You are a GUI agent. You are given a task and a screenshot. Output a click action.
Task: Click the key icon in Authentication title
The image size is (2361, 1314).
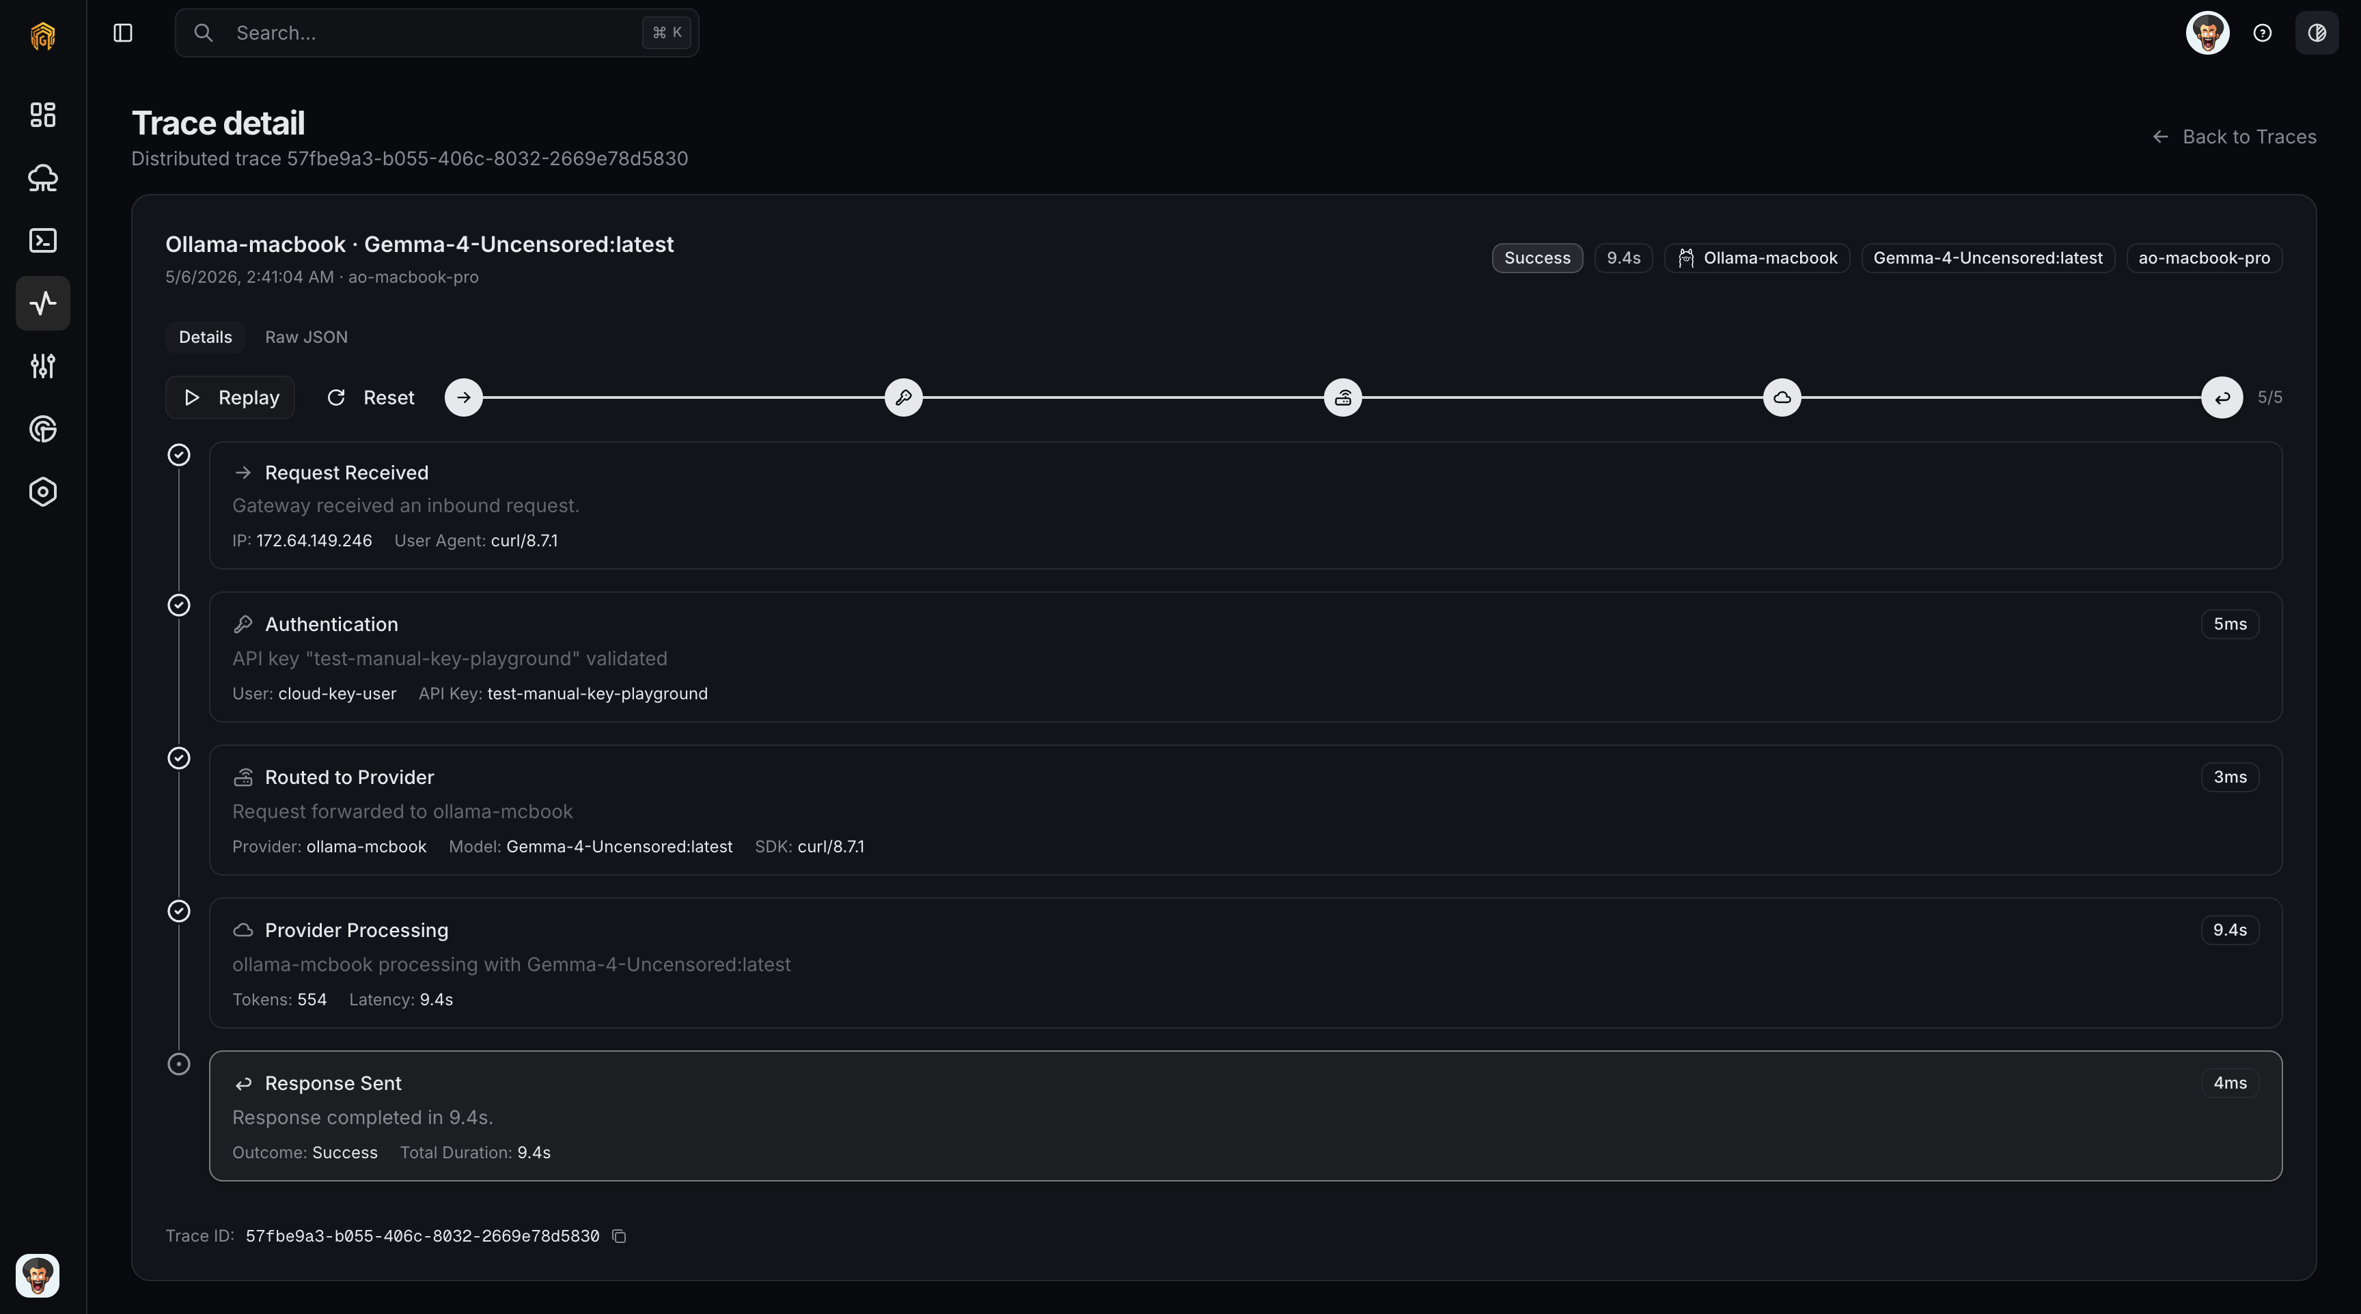point(243,624)
